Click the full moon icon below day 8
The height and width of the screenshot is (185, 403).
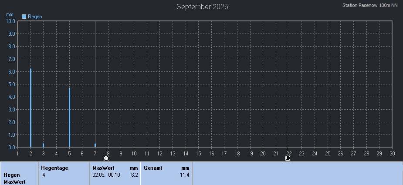click(106, 158)
